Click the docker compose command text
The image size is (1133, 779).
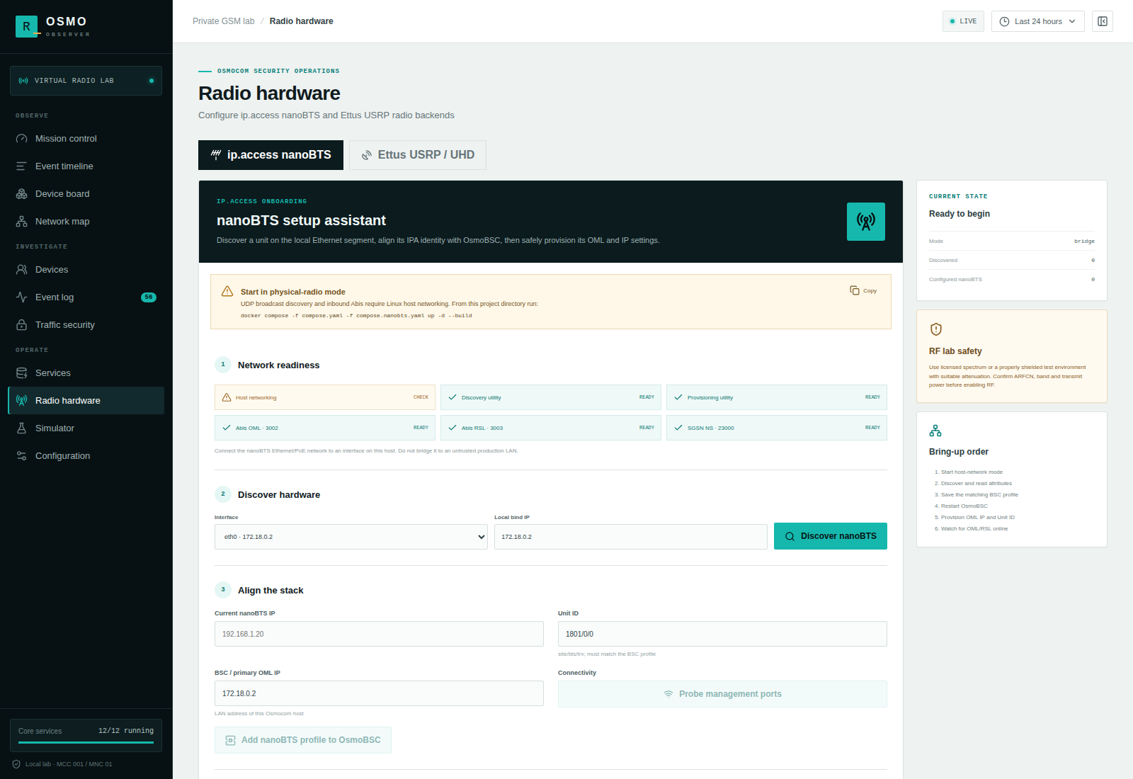click(x=356, y=316)
